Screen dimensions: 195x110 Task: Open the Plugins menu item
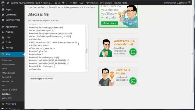tap(9, 32)
